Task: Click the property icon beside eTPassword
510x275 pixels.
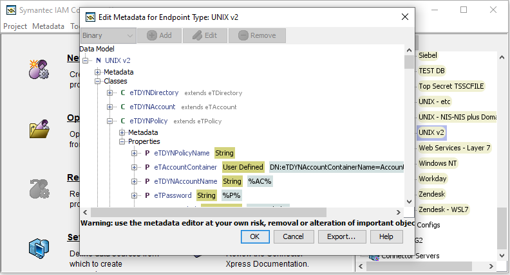Action: (x=147, y=196)
